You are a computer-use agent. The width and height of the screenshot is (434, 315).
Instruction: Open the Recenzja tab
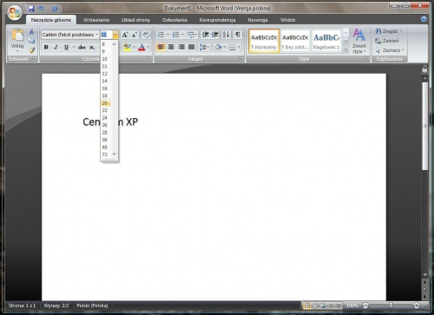pos(258,20)
